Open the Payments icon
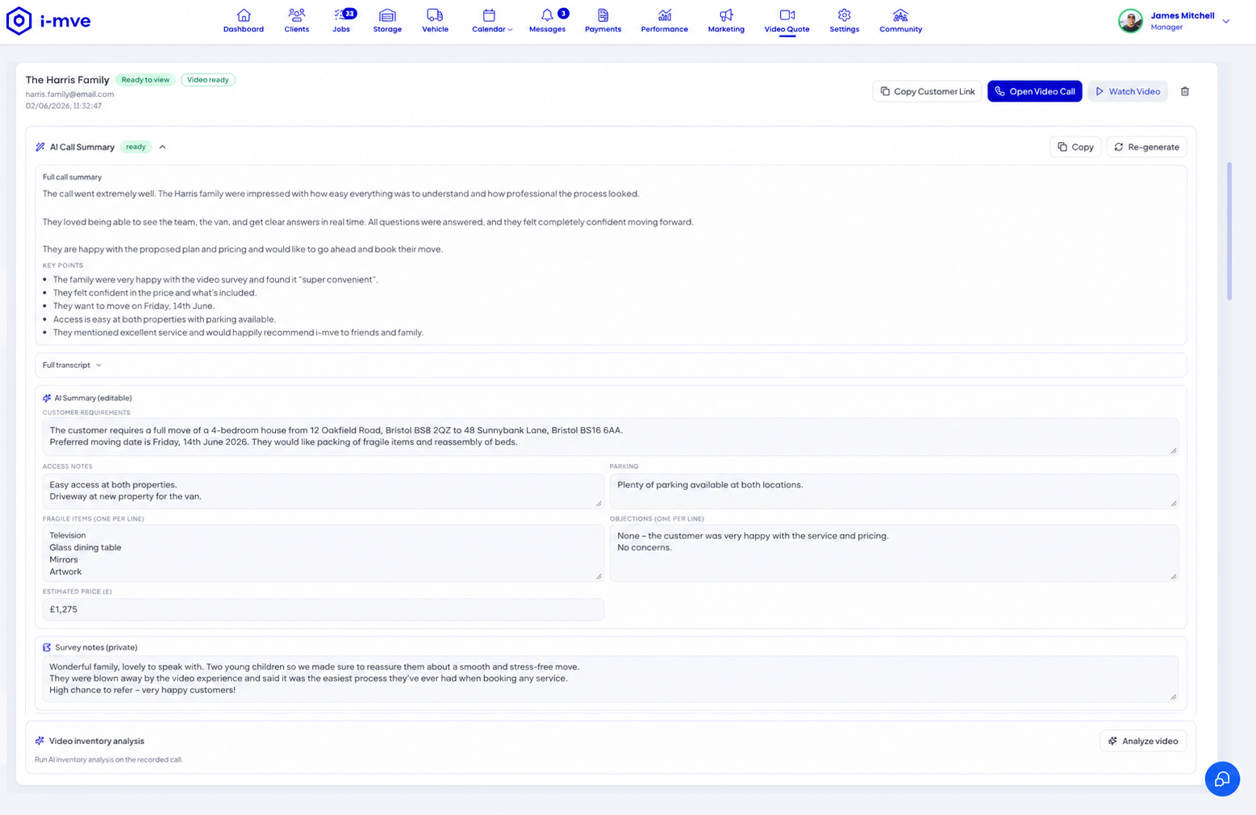This screenshot has width=1256, height=815. tap(603, 15)
